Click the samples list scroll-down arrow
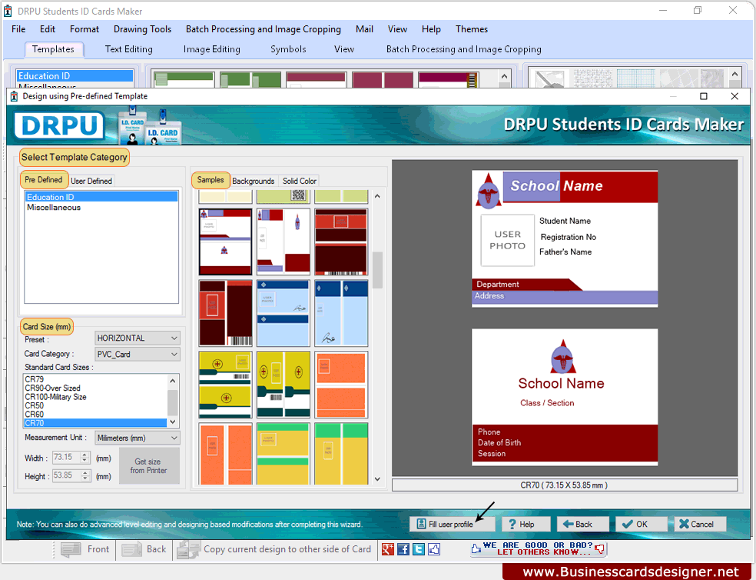 pos(377,479)
